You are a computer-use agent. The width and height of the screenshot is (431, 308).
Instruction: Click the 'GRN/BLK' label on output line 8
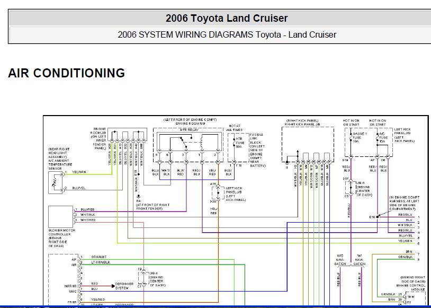tap(405, 257)
